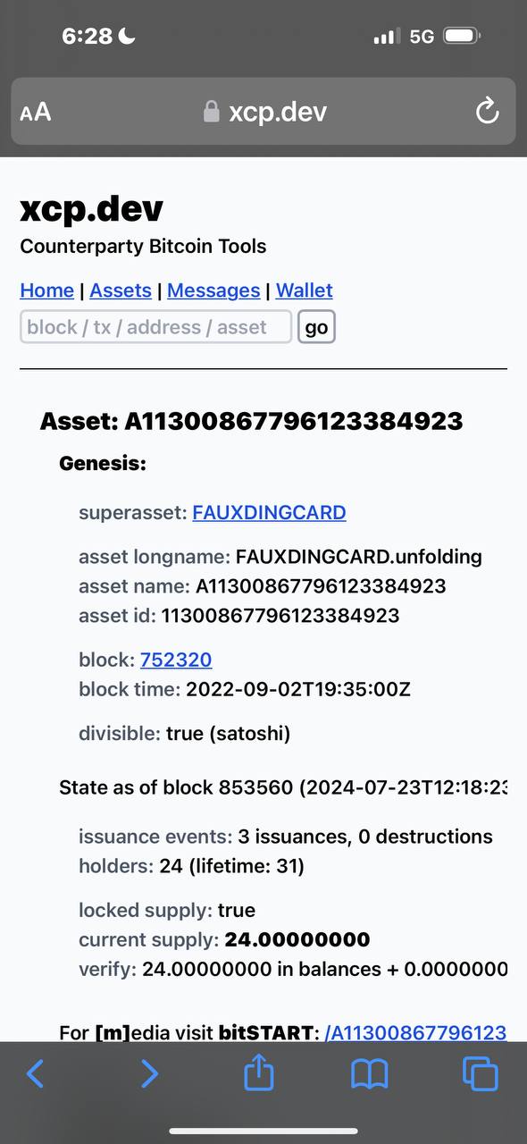Reload the page with refresh icon

pyautogui.click(x=487, y=112)
